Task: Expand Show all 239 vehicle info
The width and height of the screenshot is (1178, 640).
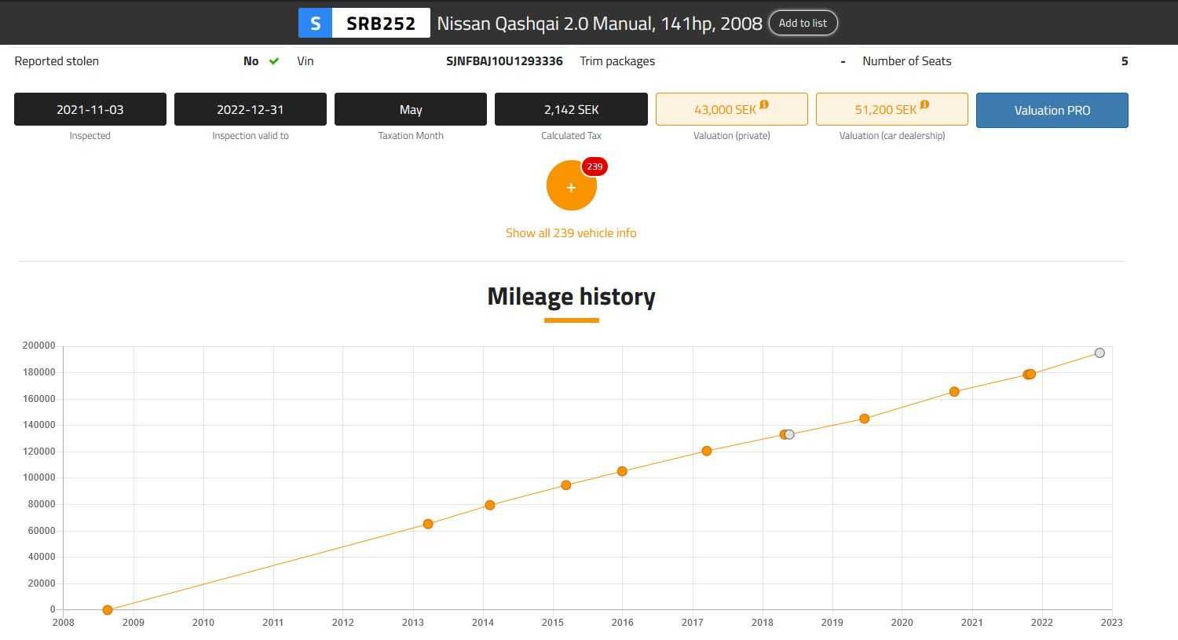Action: click(571, 233)
